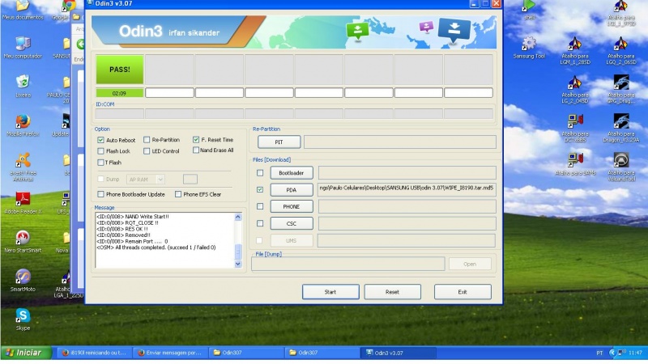Toggle F. Reset Time checkbox
The height and width of the screenshot is (364, 648).
[x=196, y=139]
